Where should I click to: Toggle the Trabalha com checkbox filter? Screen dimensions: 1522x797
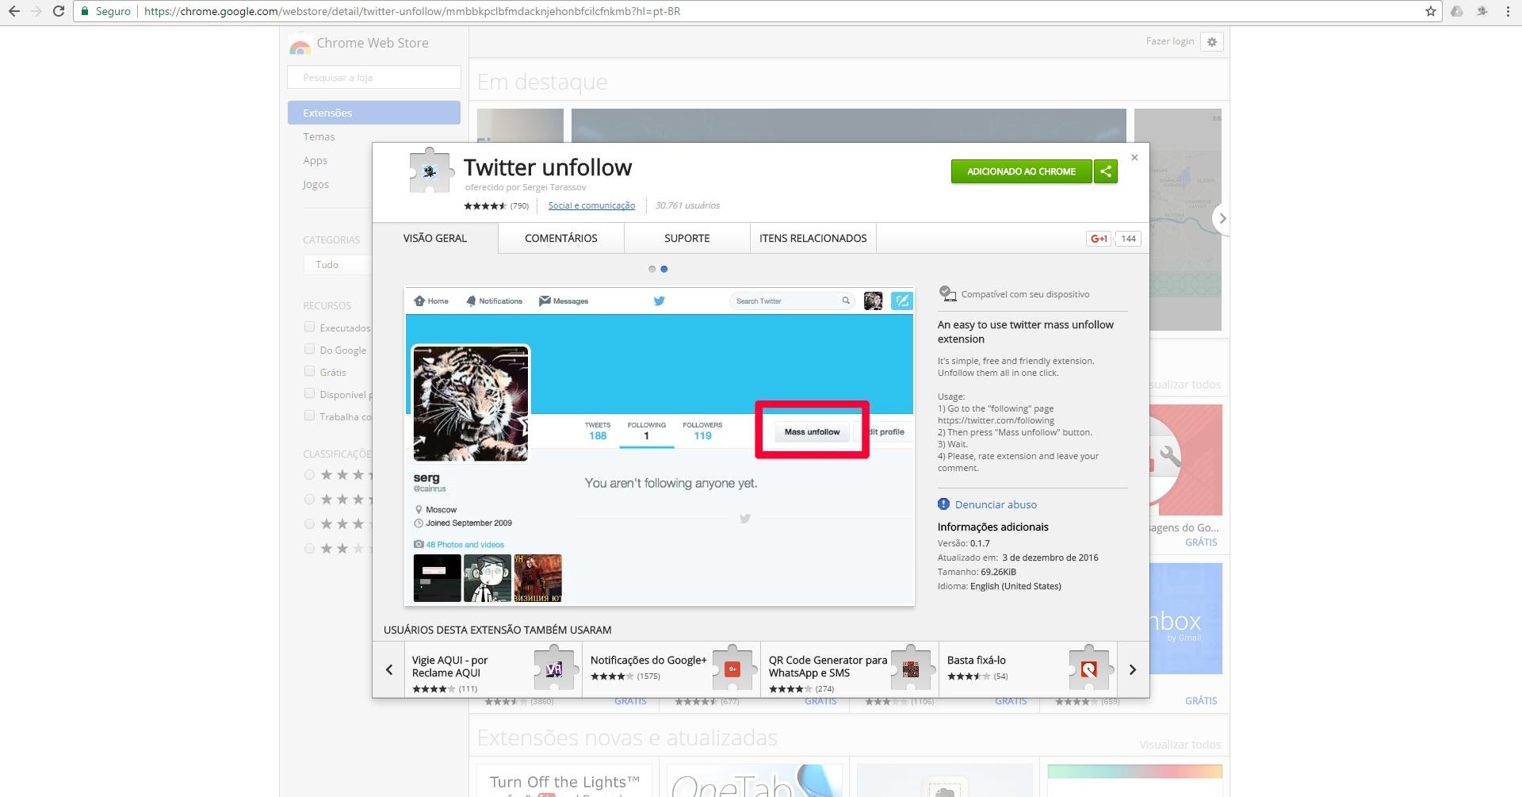click(x=309, y=416)
